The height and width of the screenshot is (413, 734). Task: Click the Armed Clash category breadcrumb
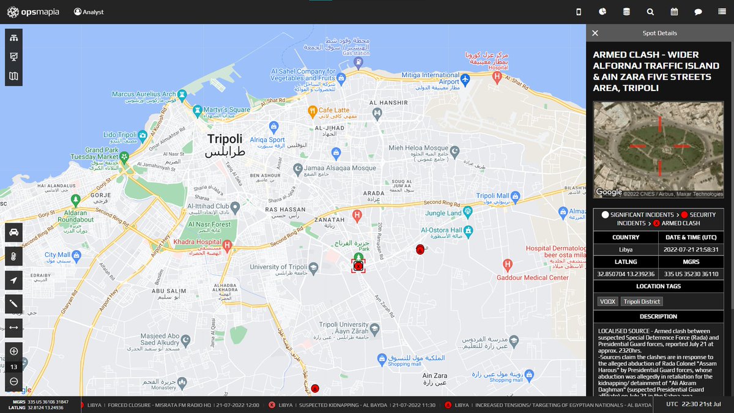(x=675, y=223)
